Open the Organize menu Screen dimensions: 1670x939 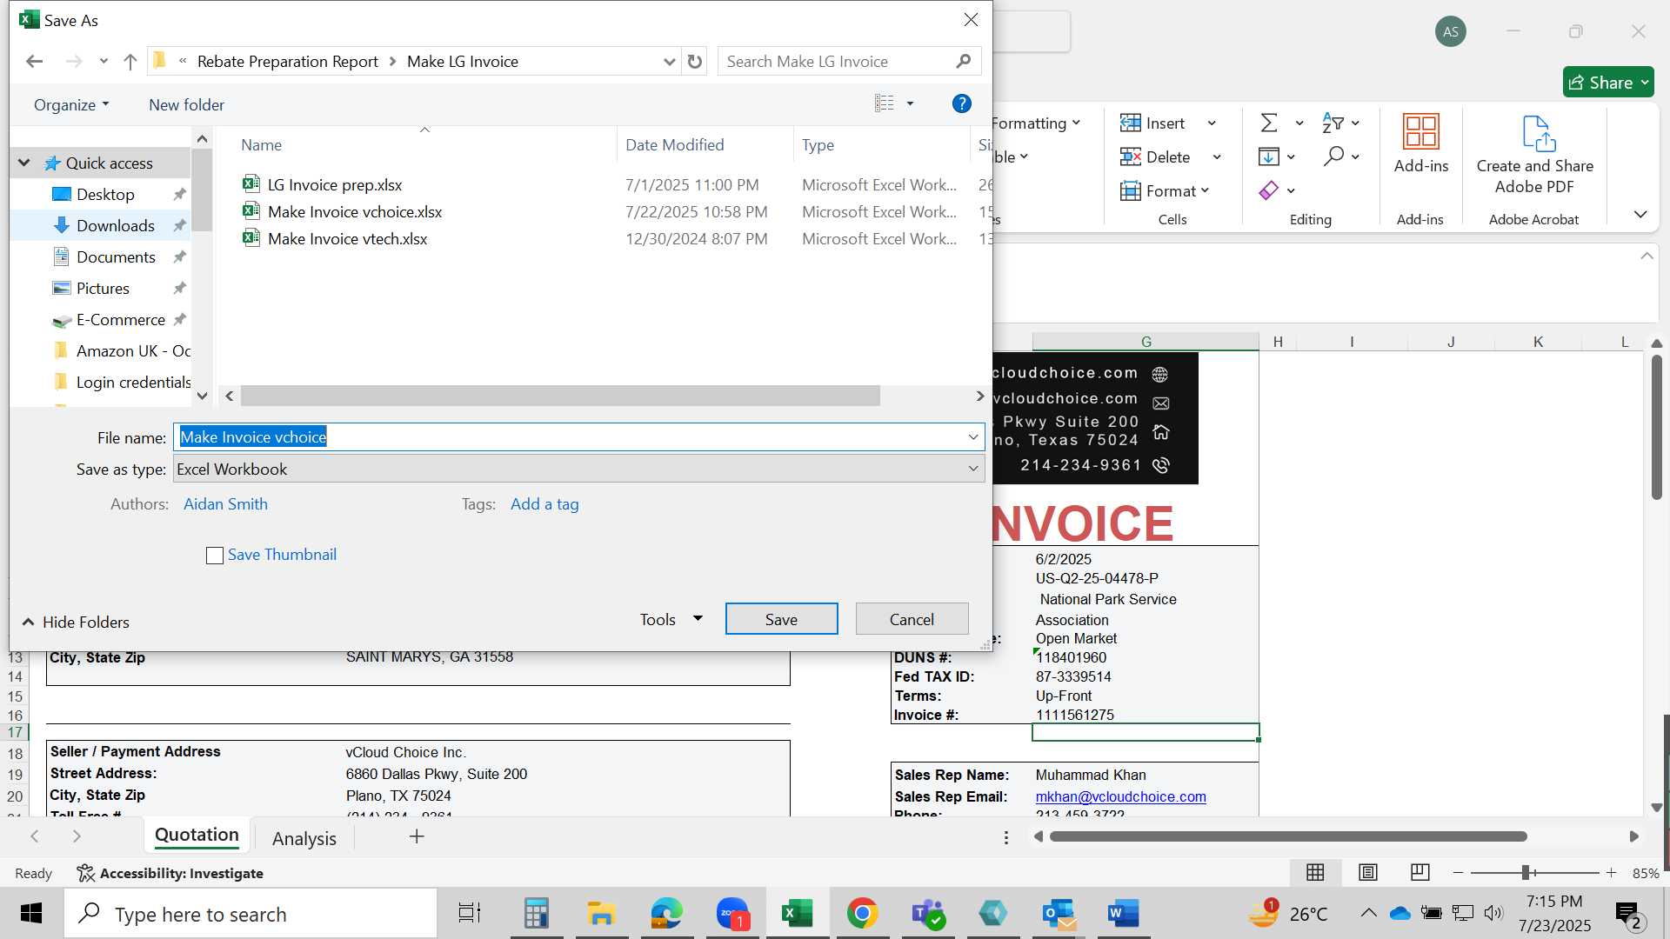(x=71, y=105)
